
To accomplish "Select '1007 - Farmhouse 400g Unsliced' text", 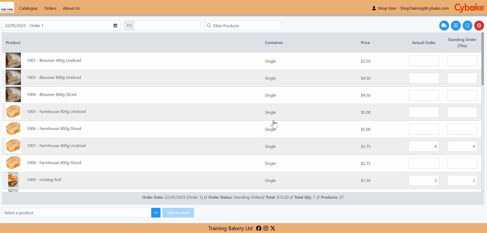I will pyautogui.click(x=56, y=146).
